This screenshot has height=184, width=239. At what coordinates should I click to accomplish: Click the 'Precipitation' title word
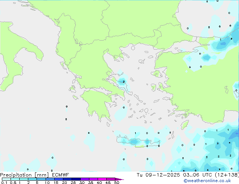16,175
